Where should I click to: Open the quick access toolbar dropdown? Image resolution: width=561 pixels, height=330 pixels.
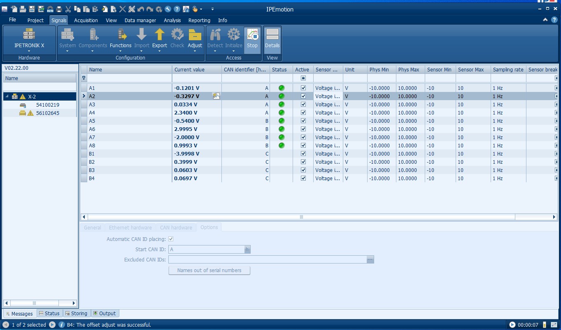(x=212, y=9)
